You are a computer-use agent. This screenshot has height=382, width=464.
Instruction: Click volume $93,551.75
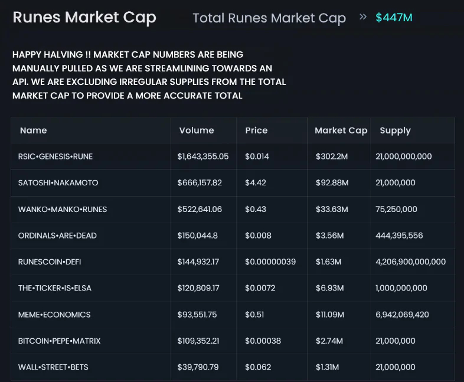[x=197, y=315]
